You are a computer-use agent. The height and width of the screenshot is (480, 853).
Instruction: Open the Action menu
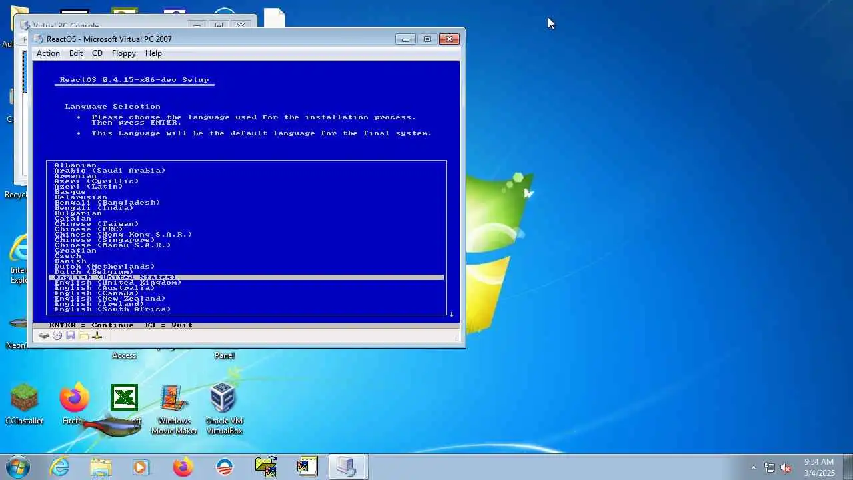(48, 53)
